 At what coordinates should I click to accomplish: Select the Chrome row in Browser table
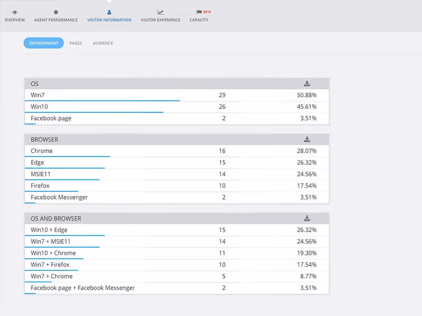[x=177, y=151]
